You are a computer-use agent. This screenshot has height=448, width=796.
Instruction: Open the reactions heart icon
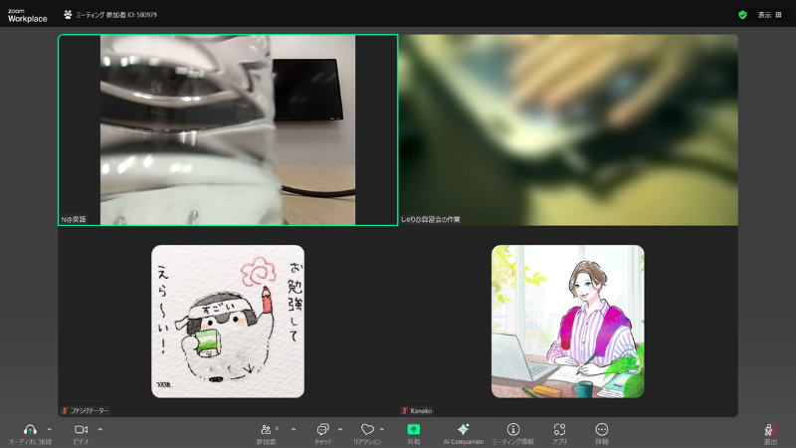tap(367, 430)
